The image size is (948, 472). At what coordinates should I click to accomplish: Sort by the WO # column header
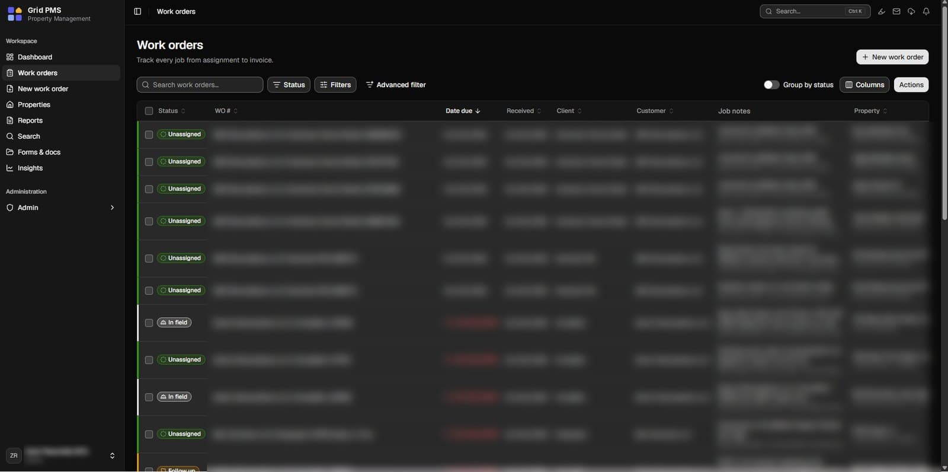pos(226,111)
